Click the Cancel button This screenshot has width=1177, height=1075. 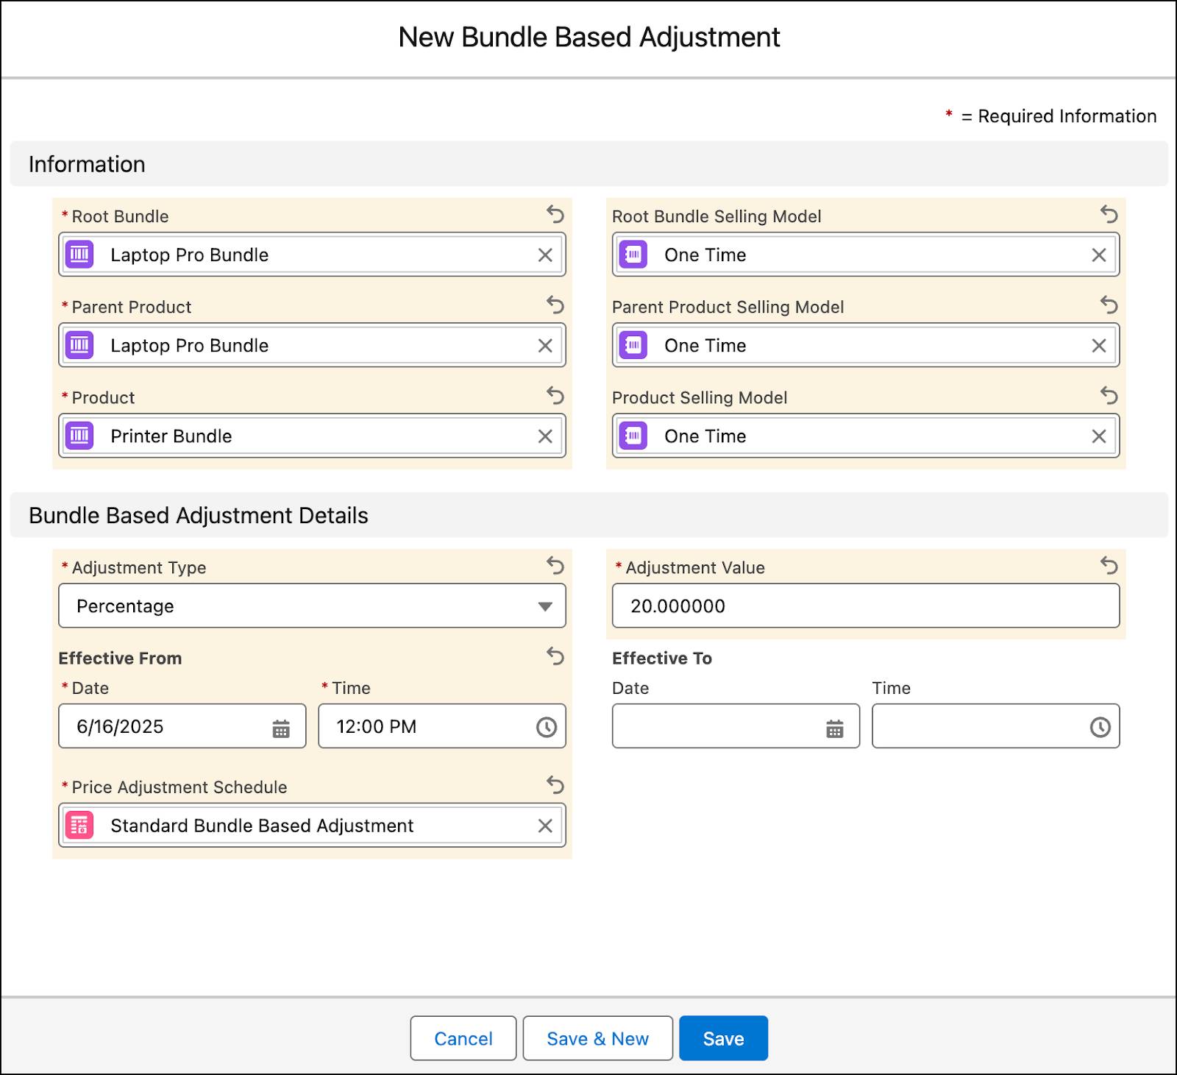[x=463, y=1038]
